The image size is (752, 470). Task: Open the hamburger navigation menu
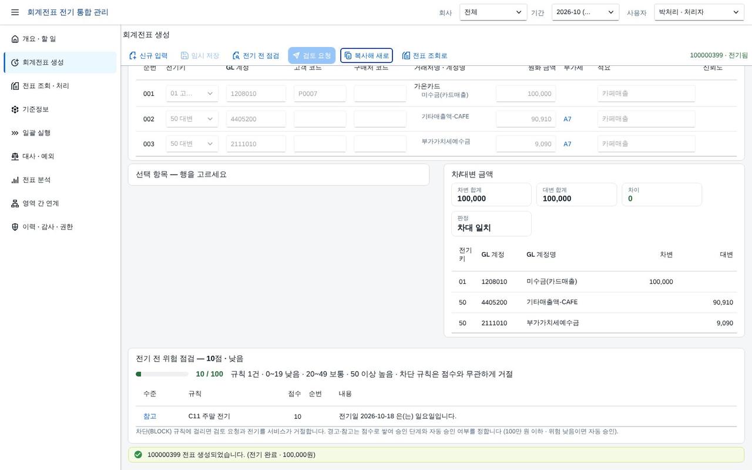pyautogui.click(x=15, y=12)
